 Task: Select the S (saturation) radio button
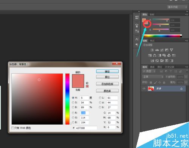click(73, 102)
